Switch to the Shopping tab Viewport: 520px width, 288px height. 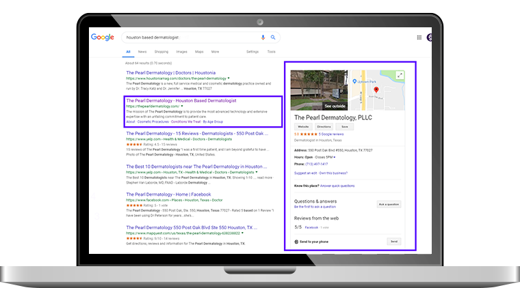[161, 52]
